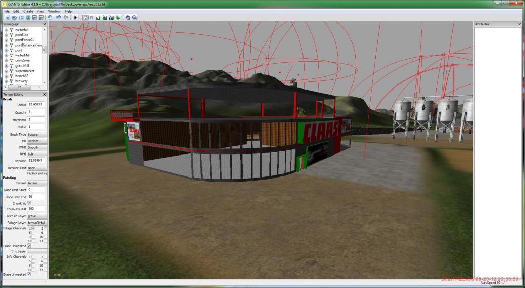Select the waterMill tree row
The height and width of the screenshot is (288, 525).
(x=23, y=55)
